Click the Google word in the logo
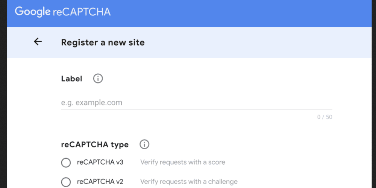This screenshot has height=188, width=376. [x=32, y=12]
